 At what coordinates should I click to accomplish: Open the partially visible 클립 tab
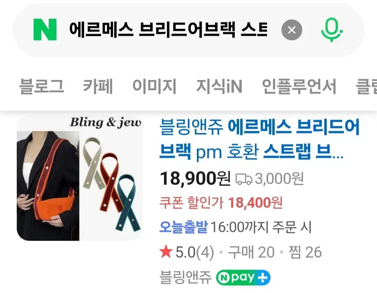(x=367, y=86)
